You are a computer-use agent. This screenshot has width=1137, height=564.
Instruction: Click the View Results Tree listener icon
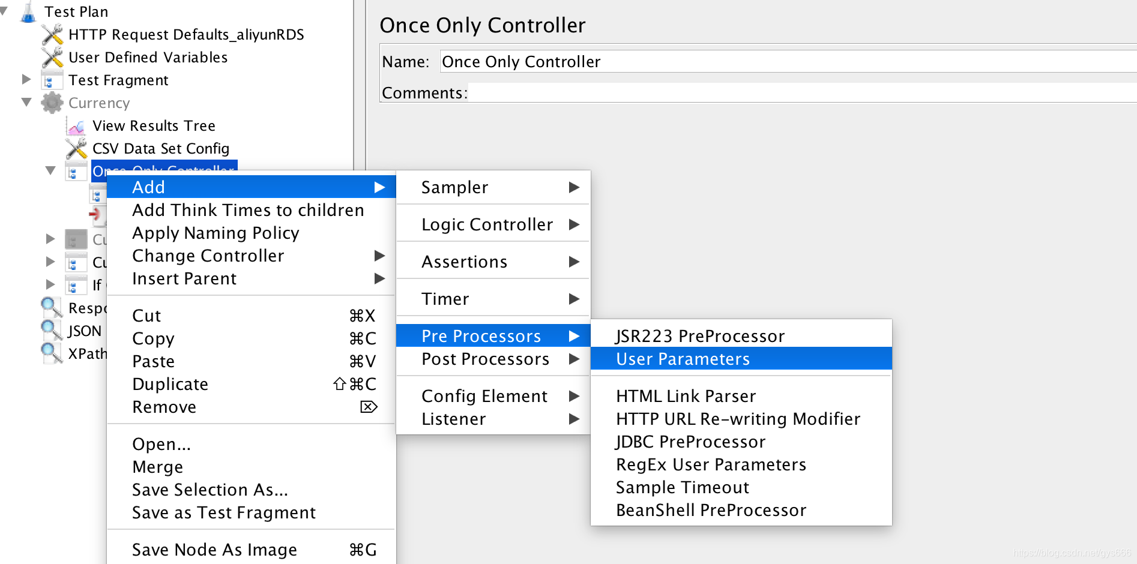[76, 126]
